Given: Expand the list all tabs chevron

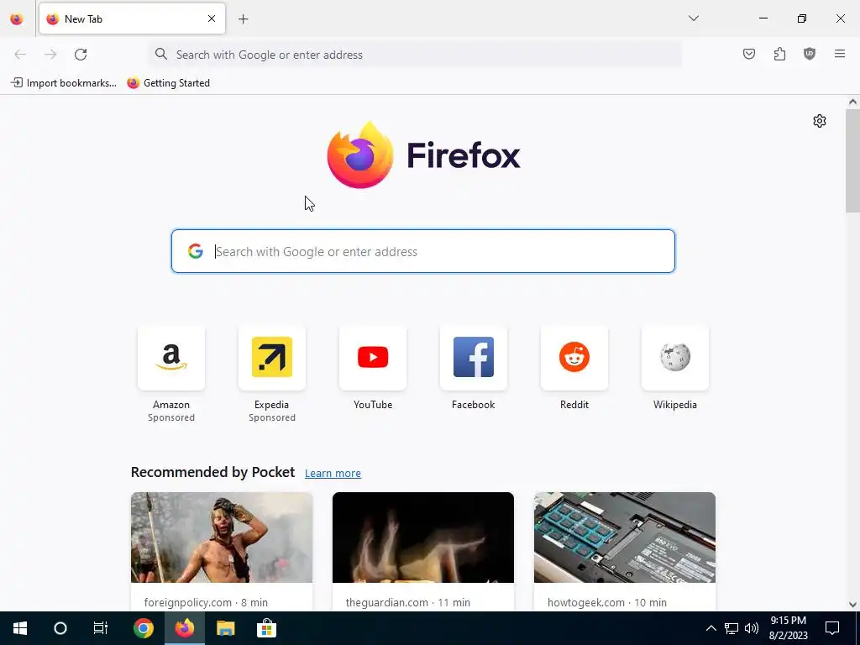Looking at the screenshot, I should [693, 18].
